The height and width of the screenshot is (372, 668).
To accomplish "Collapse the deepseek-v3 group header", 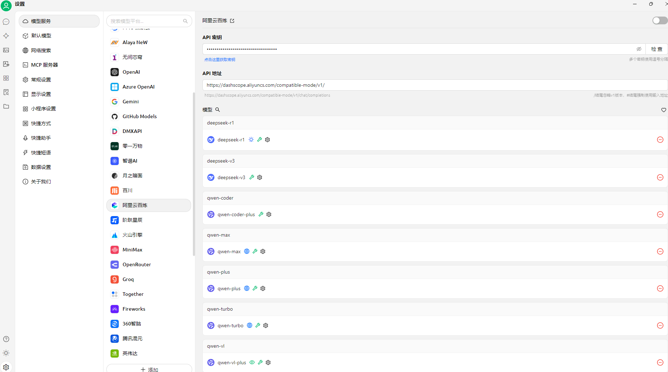I will [x=435, y=161].
